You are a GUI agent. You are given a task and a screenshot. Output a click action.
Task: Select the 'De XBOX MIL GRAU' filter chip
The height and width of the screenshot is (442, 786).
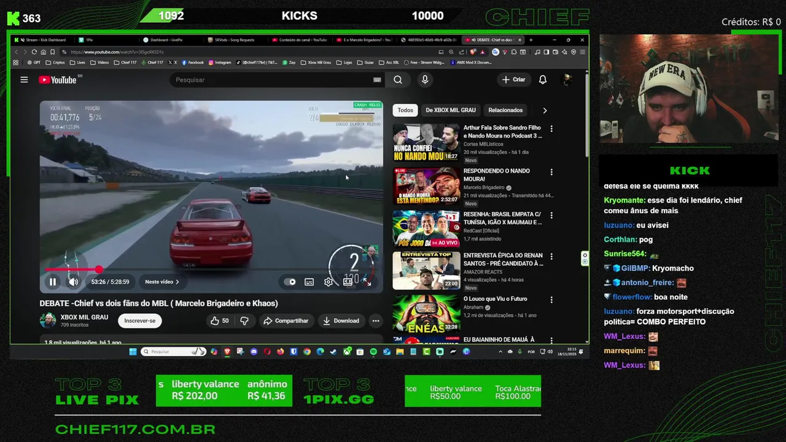click(451, 110)
